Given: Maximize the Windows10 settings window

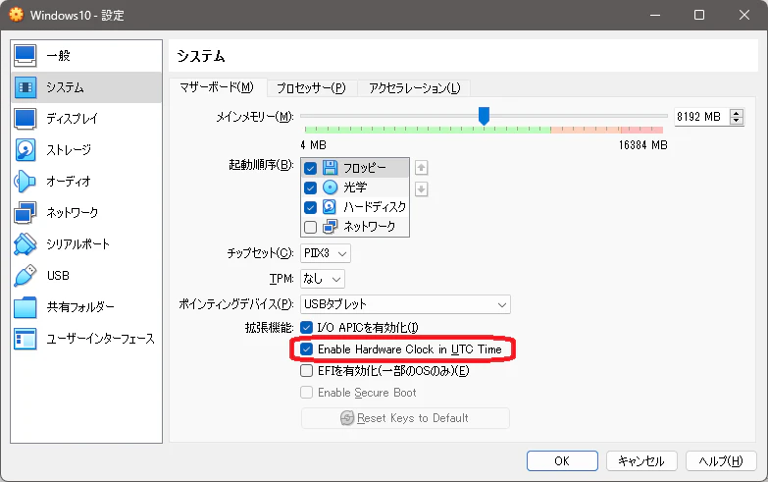Looking at the screenshot, I should (x=699, y=15).
